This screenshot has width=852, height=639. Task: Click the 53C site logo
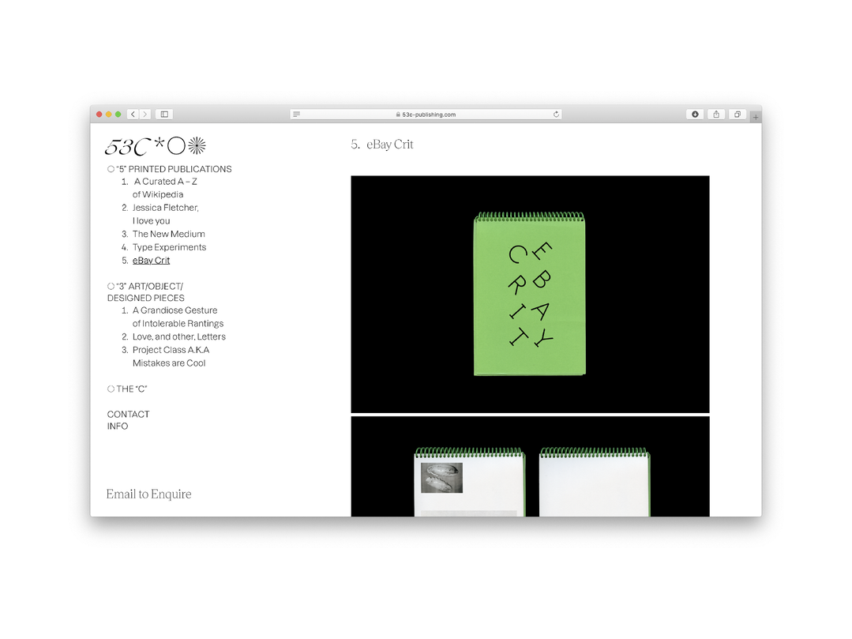tap(155, 146)
